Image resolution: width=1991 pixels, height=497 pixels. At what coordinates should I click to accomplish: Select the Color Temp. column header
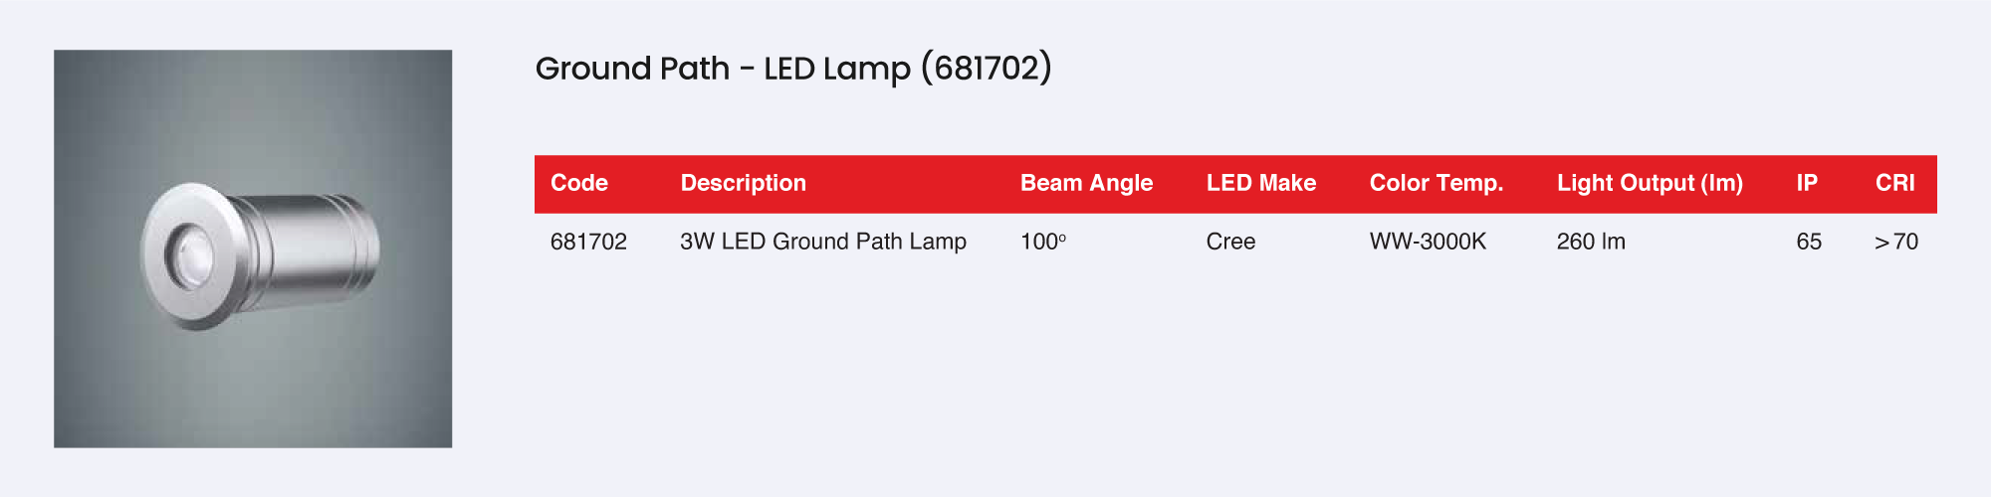(1436, 183)
